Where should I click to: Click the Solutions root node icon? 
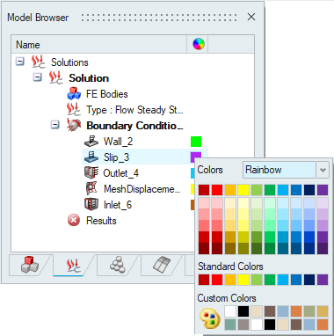(x=39, y=62)
